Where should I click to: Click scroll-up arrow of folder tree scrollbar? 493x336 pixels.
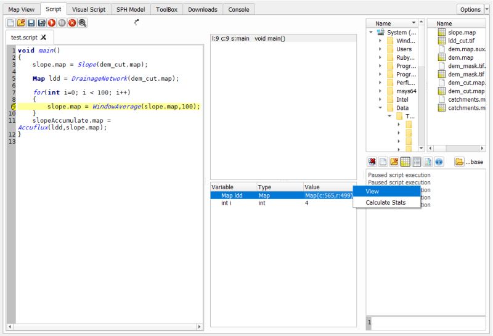point(422,22)
